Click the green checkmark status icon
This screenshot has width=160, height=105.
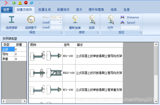tap(14, 3)
